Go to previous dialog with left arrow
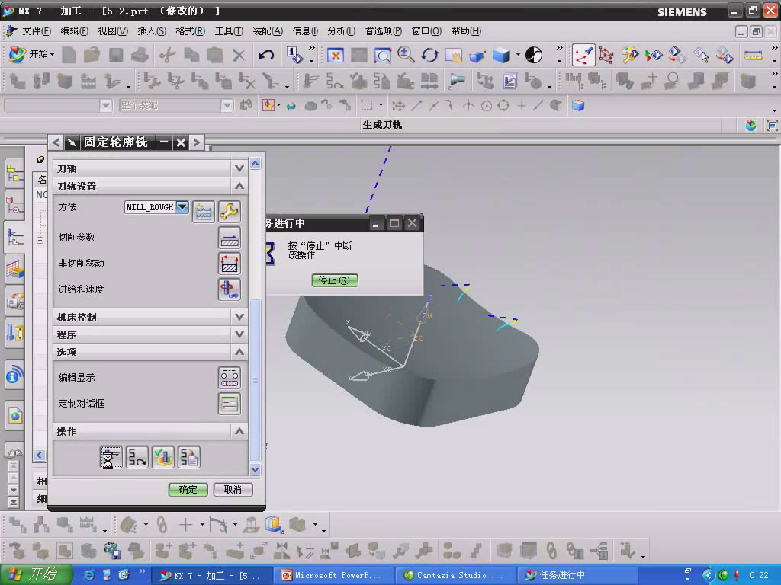Viewport: 781px width, 585px height. [56, 142]
